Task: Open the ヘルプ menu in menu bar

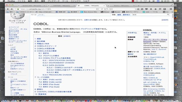Action: (86, 1)
